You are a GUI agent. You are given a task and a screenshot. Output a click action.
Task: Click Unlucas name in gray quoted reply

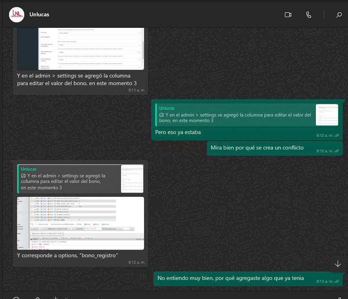(x=29, y=169)
